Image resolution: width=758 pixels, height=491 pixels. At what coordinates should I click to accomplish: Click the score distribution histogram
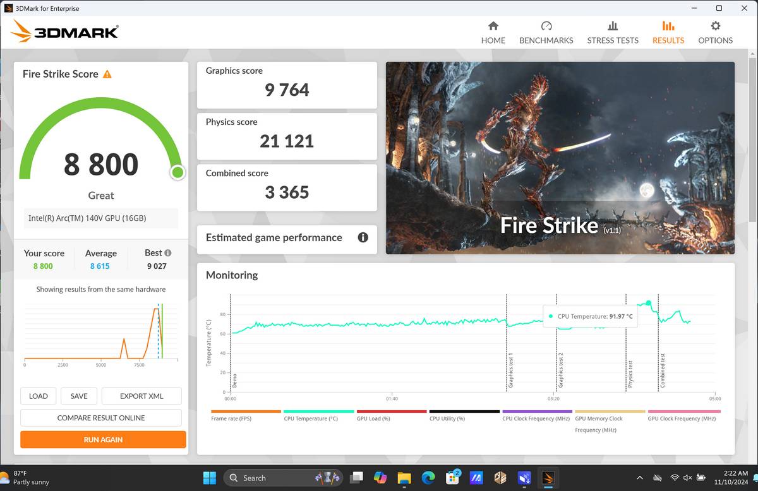101,333
